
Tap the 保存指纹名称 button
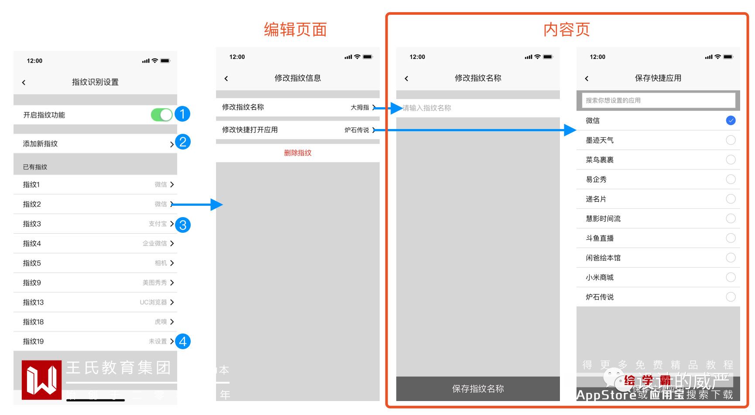pos(478,388)
